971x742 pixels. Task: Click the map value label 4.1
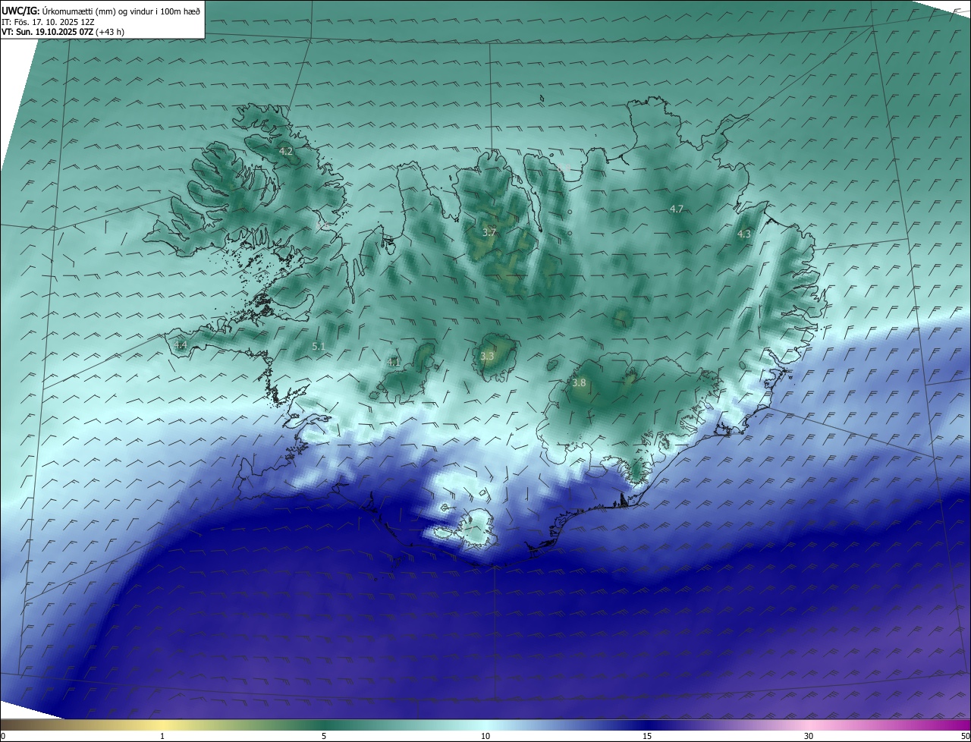click(393, 363)
